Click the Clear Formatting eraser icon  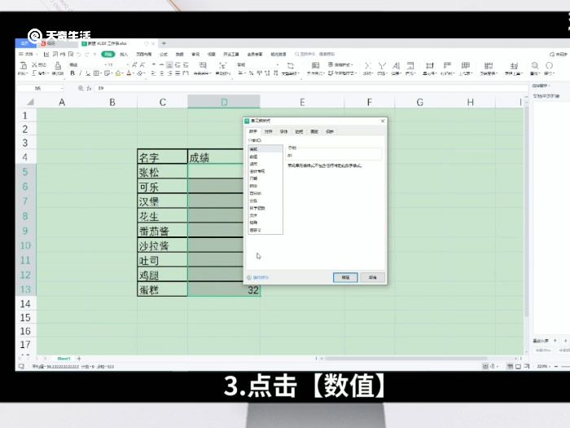click(141, 73)
